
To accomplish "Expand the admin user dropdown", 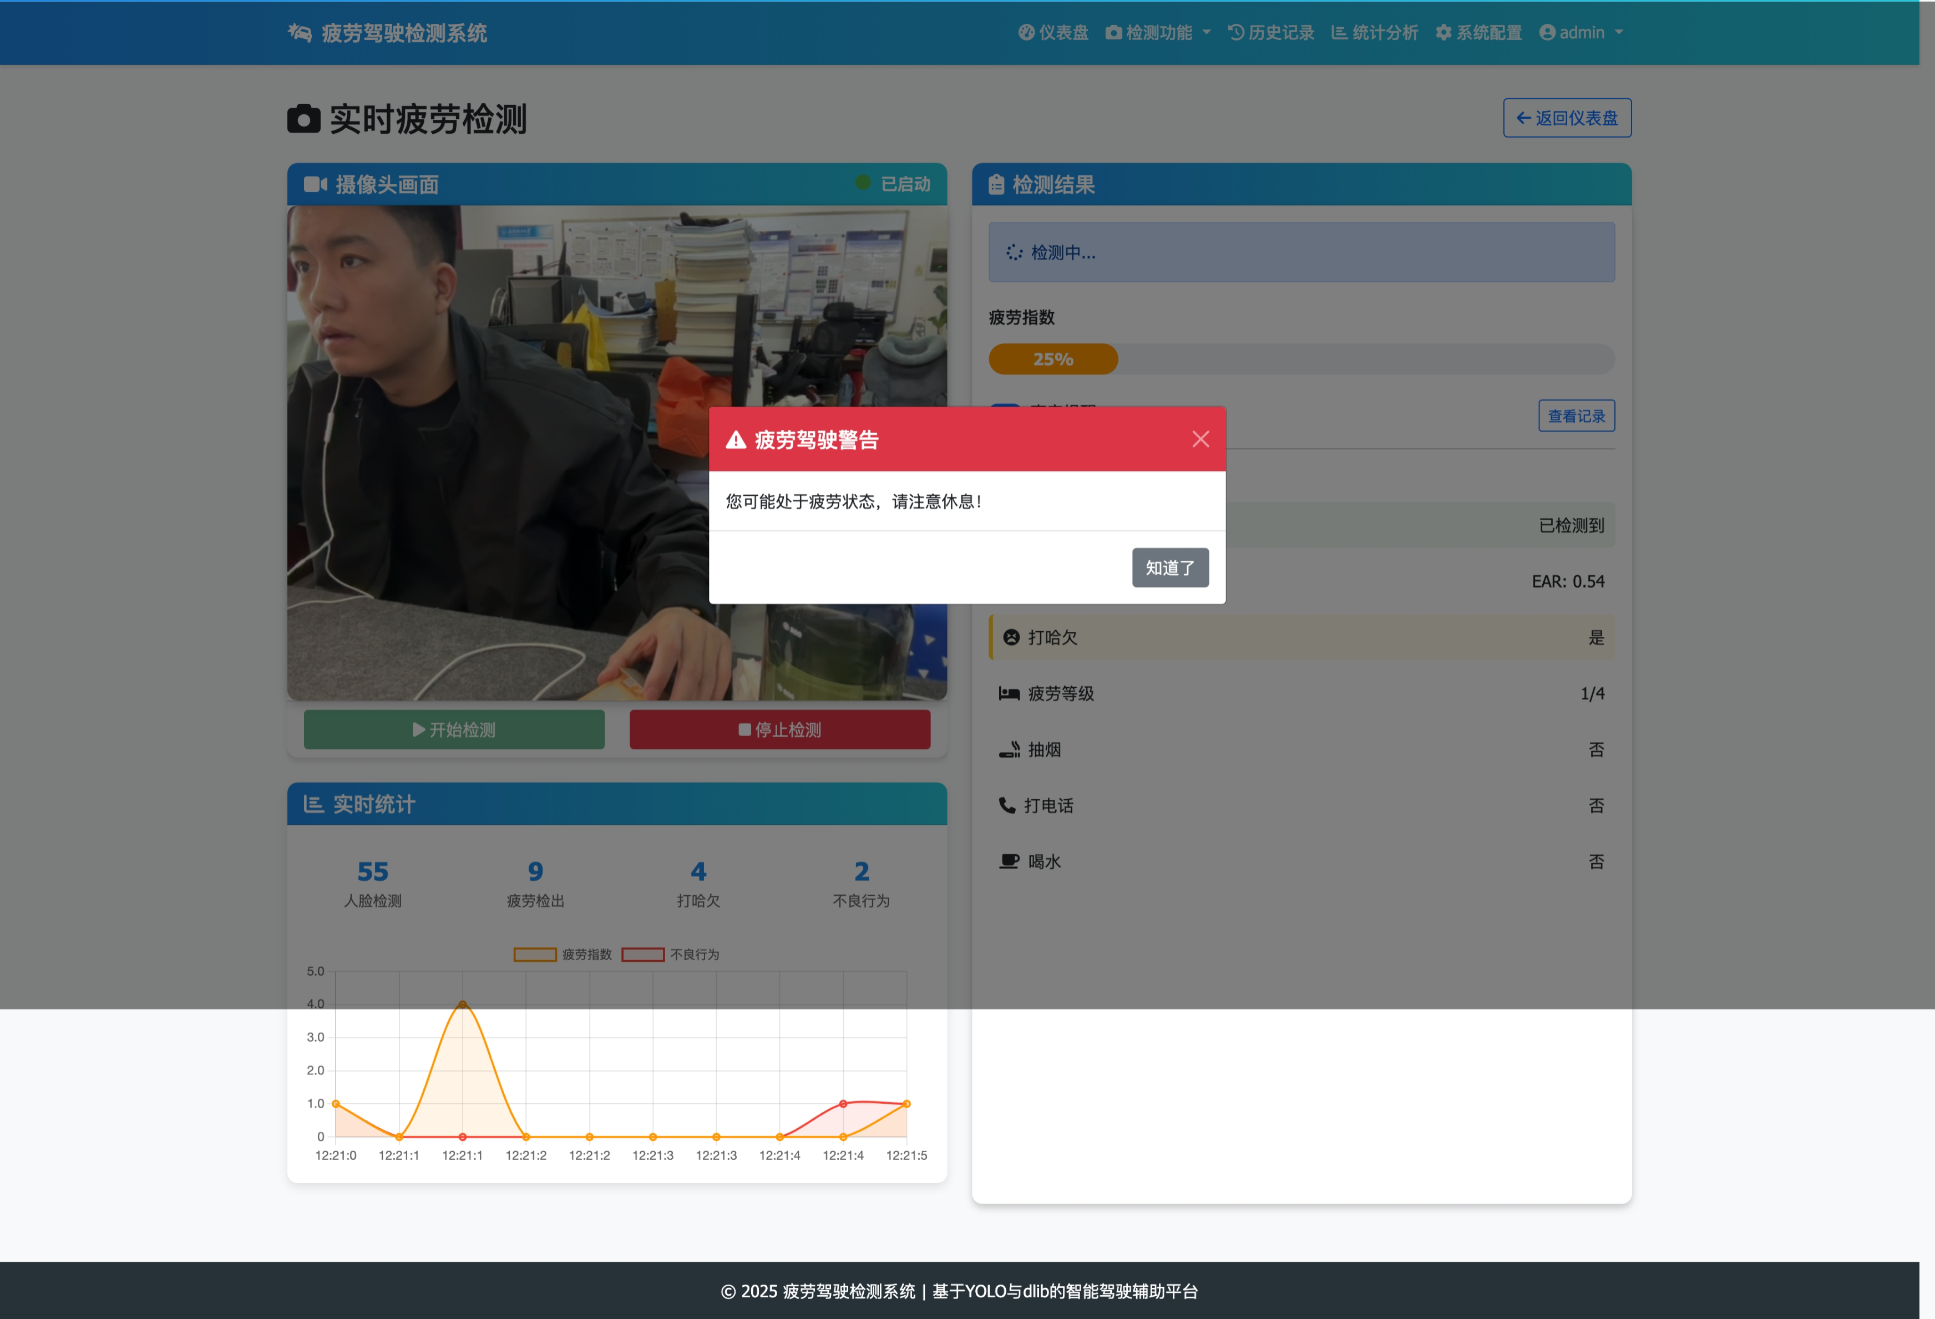I will 1581,33.
